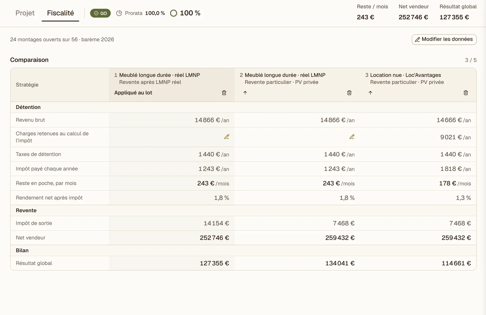This screenshot has width=486, height=315.
Task: Select strategy 3 header Location nue · Loc'Avantages
Action: pyautogui.click(x=406, y=75)
